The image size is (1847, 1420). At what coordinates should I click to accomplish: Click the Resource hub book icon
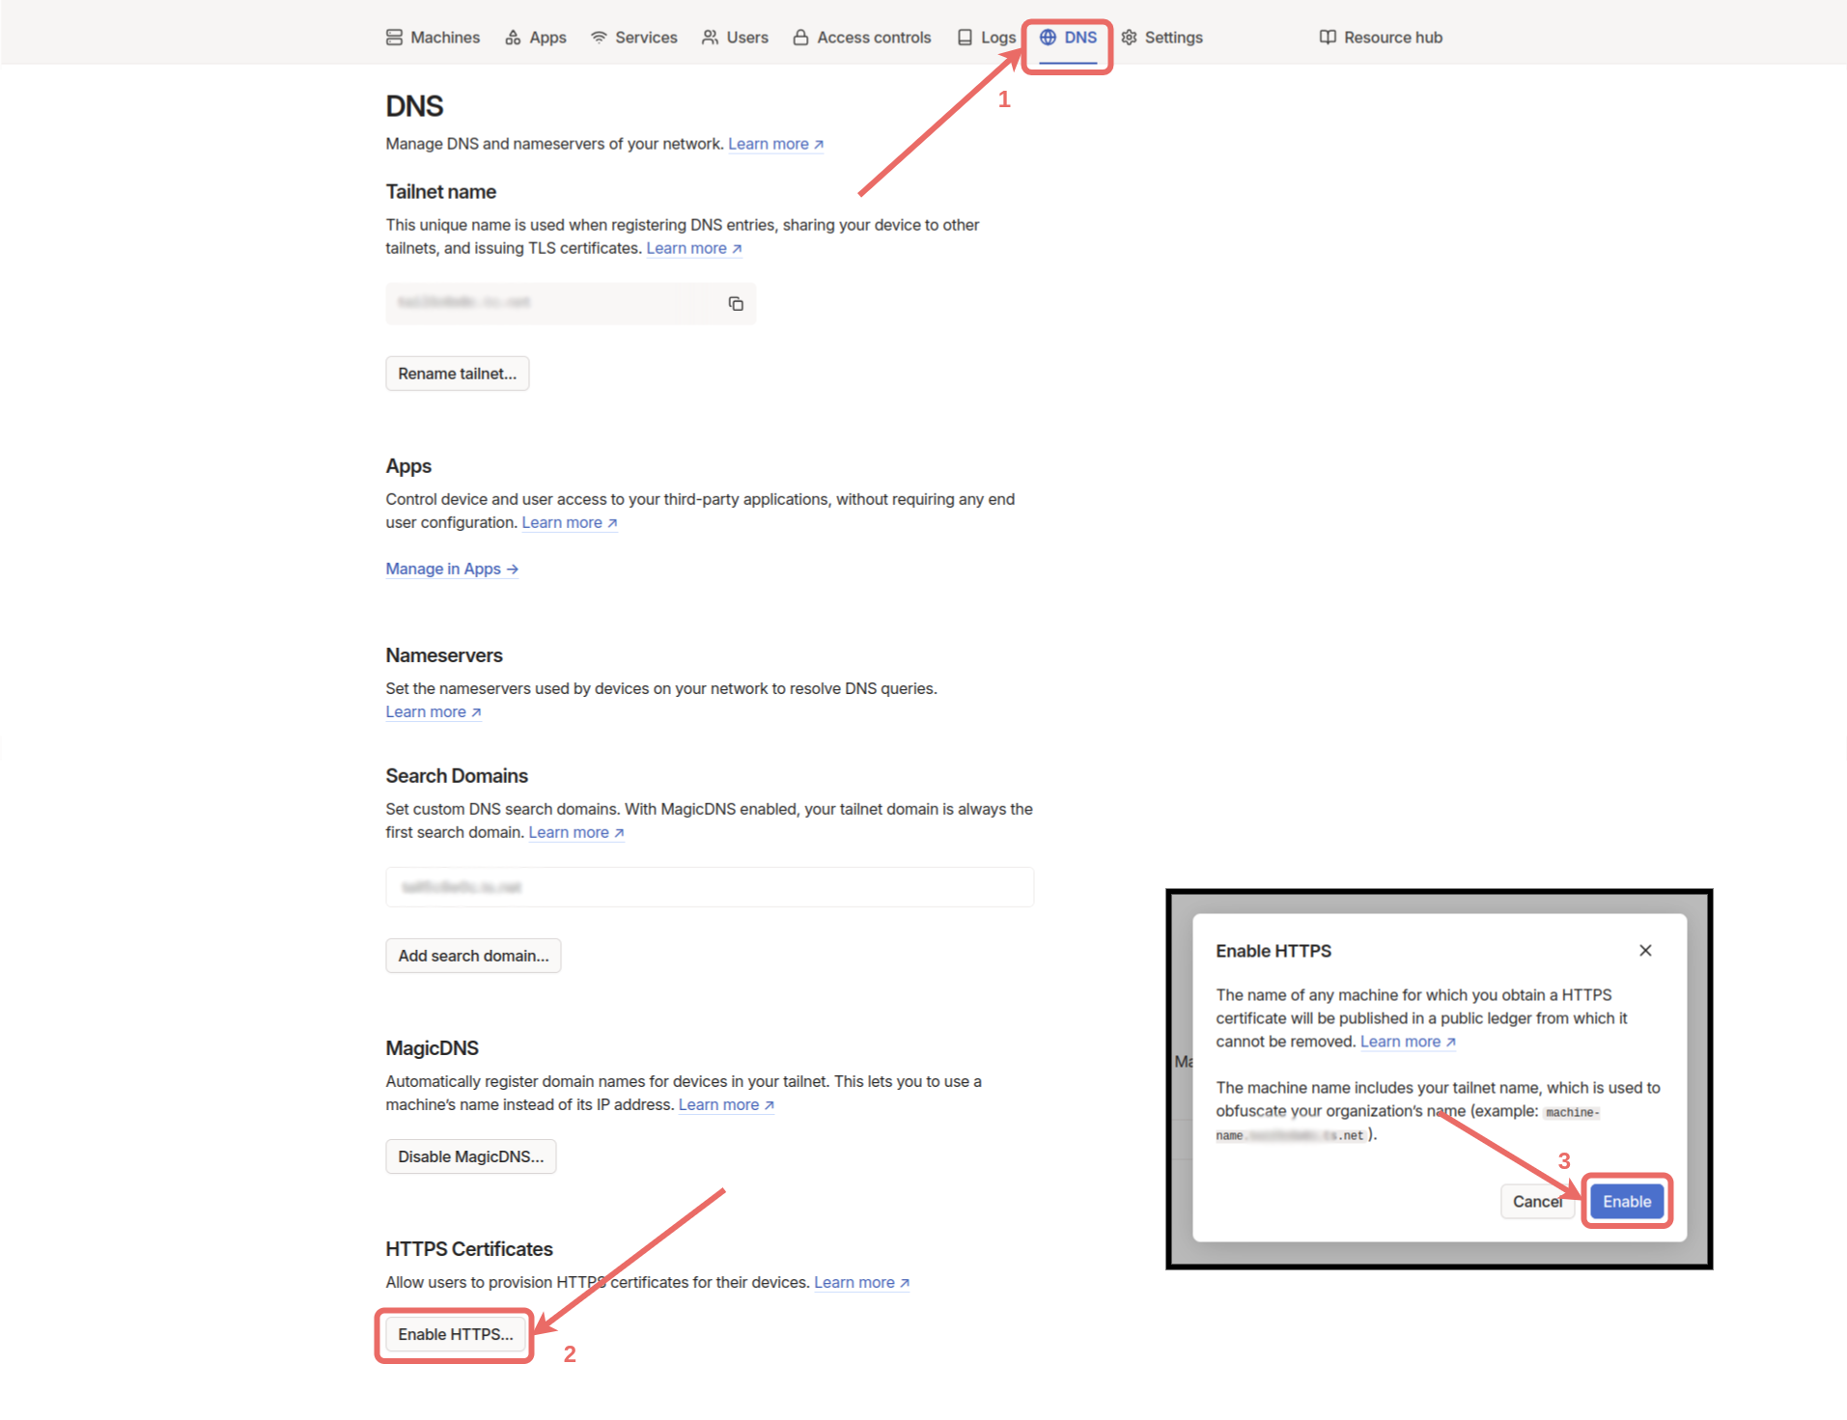[1328, 38]
